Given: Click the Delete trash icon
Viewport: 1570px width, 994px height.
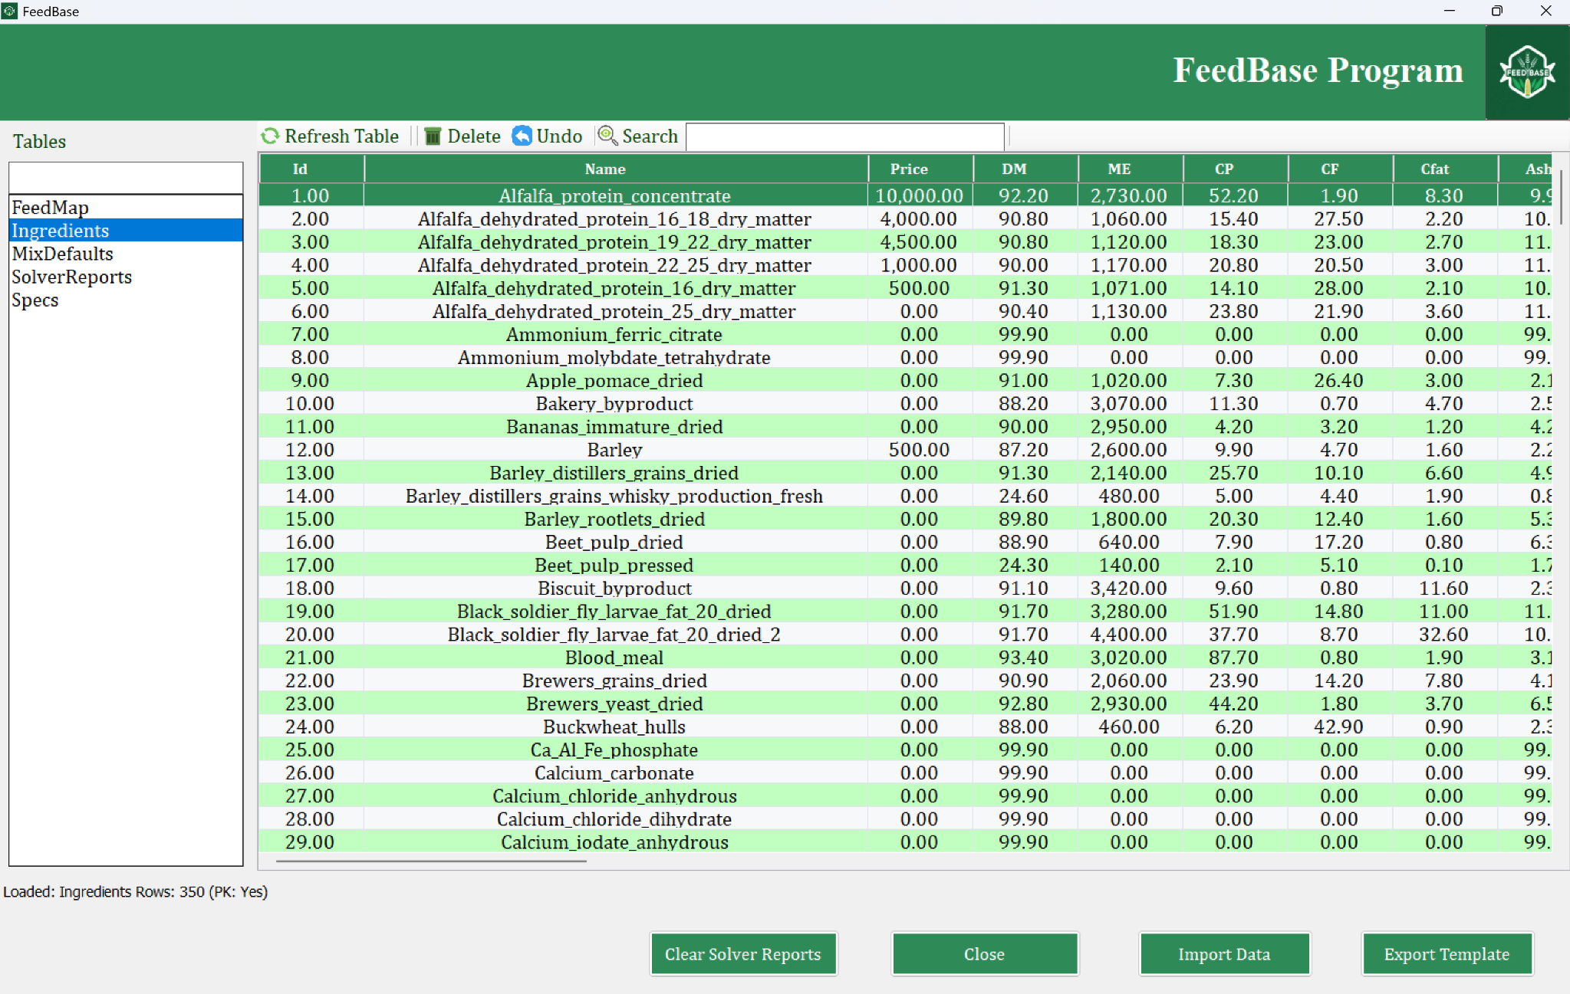Looking at the screenshot, I should (x=433, y=136).
